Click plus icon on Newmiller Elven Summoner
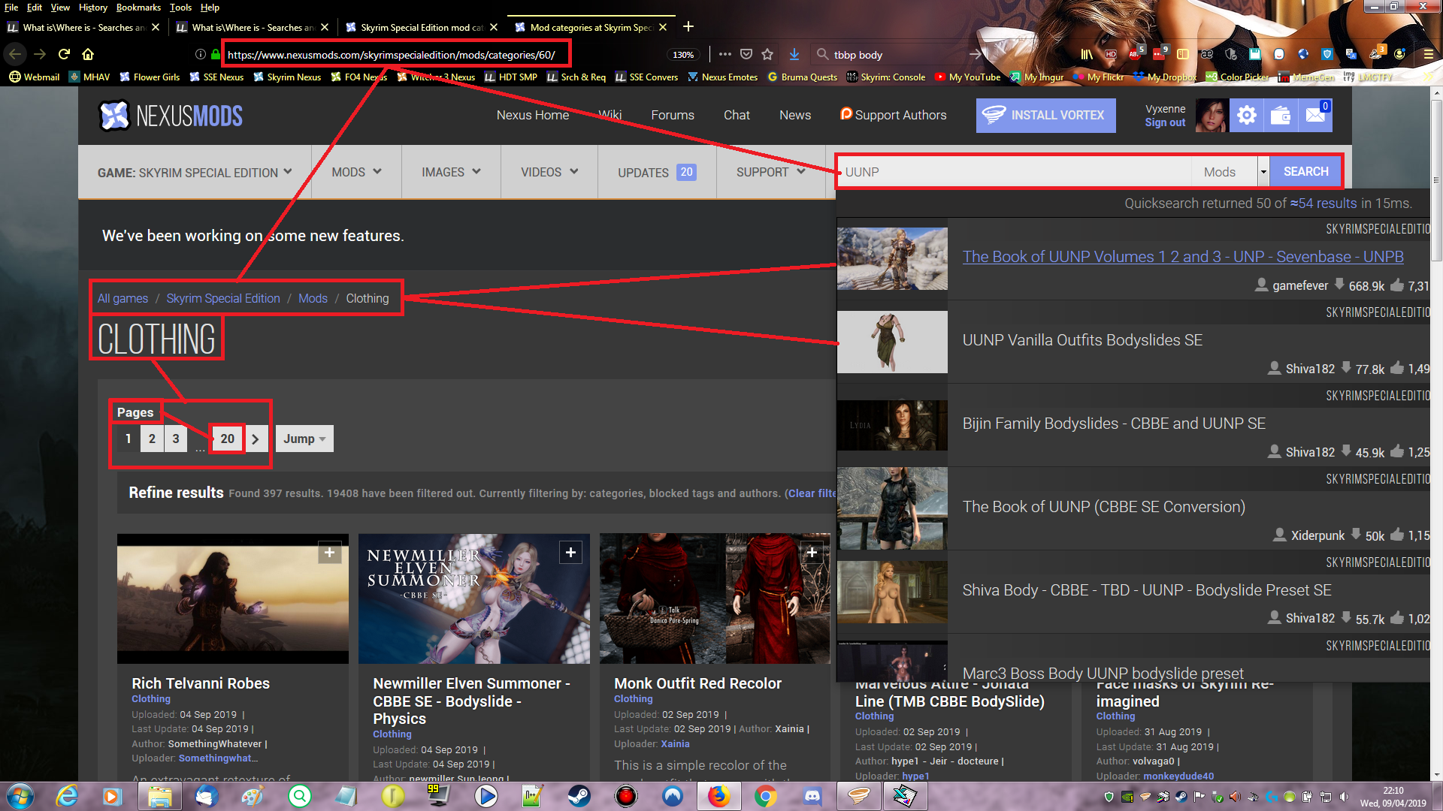 pyautogui.click(x=571, y=553)
